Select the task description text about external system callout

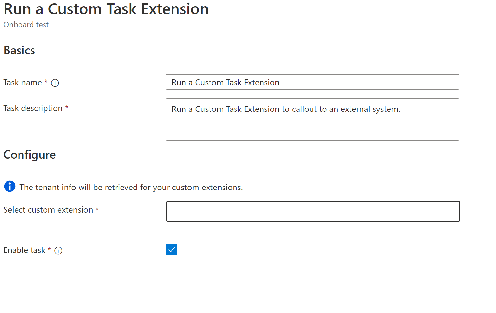click(x=286, y=109)
